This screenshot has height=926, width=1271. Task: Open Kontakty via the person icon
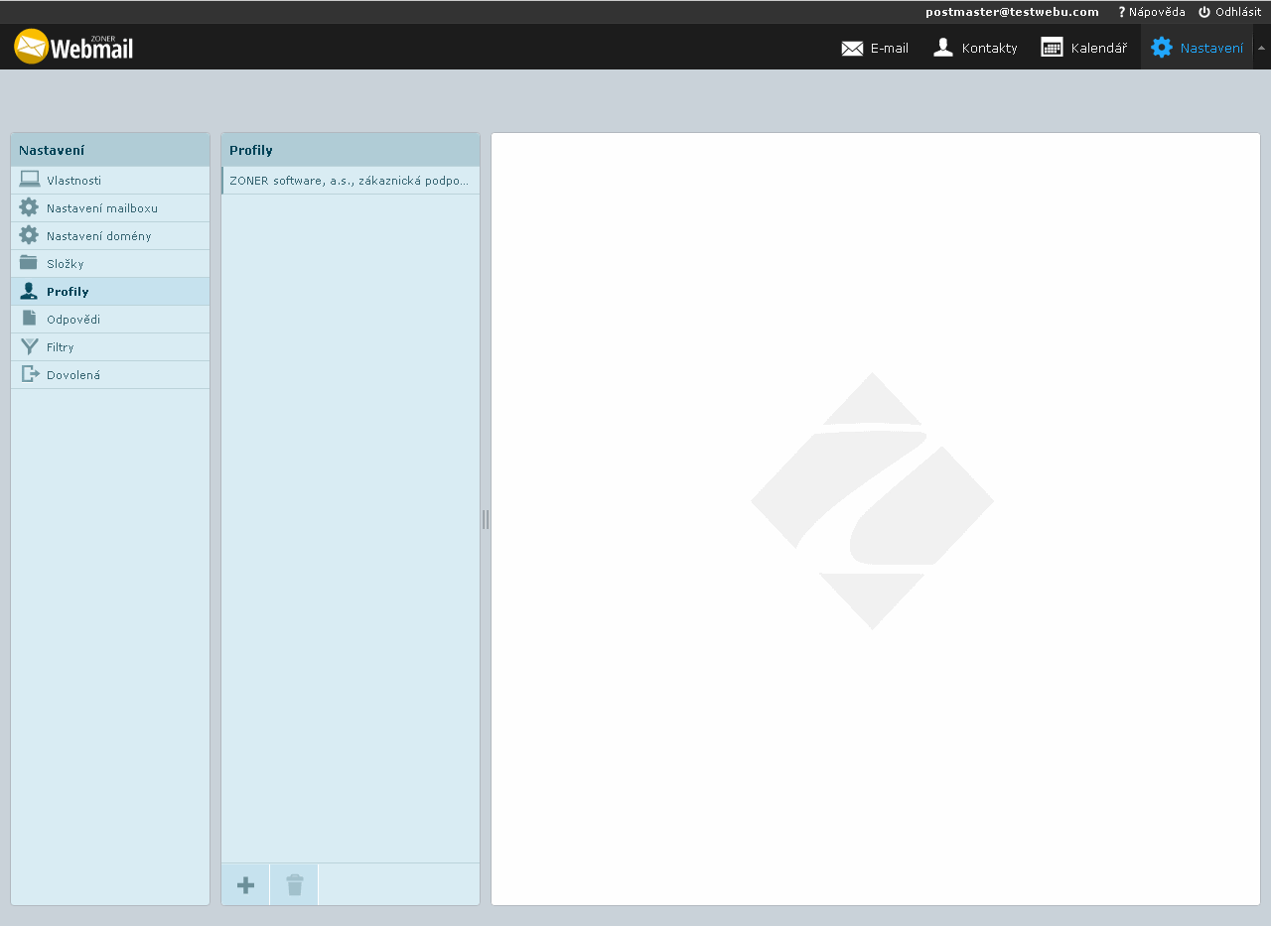943,48
